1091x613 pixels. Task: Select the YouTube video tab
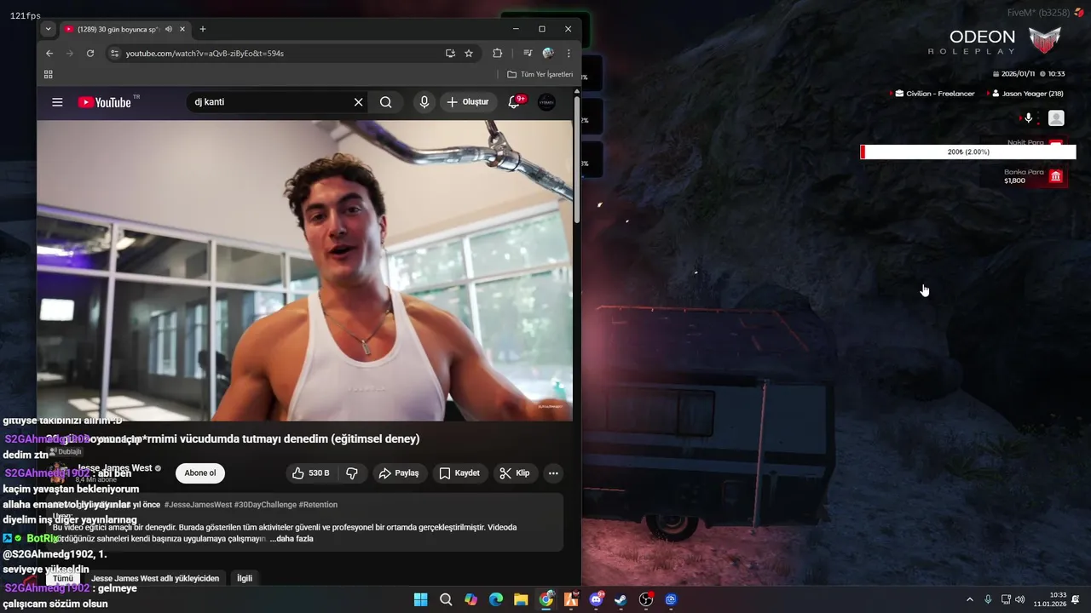pos(125,29)
